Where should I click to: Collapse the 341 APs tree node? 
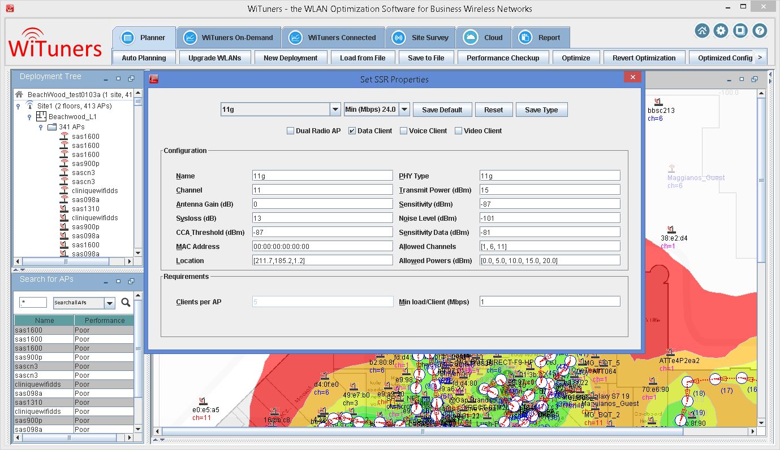pos(41,128)
